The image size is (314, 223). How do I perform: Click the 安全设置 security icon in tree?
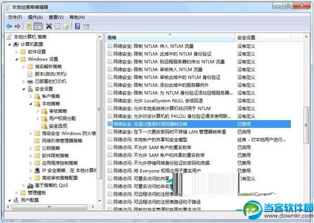pyautogui.click(x=30, y=89)
